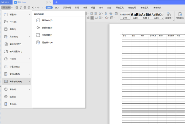Apply the 正文 style from gallery
The image size is (185, 124).
[125, 16]
